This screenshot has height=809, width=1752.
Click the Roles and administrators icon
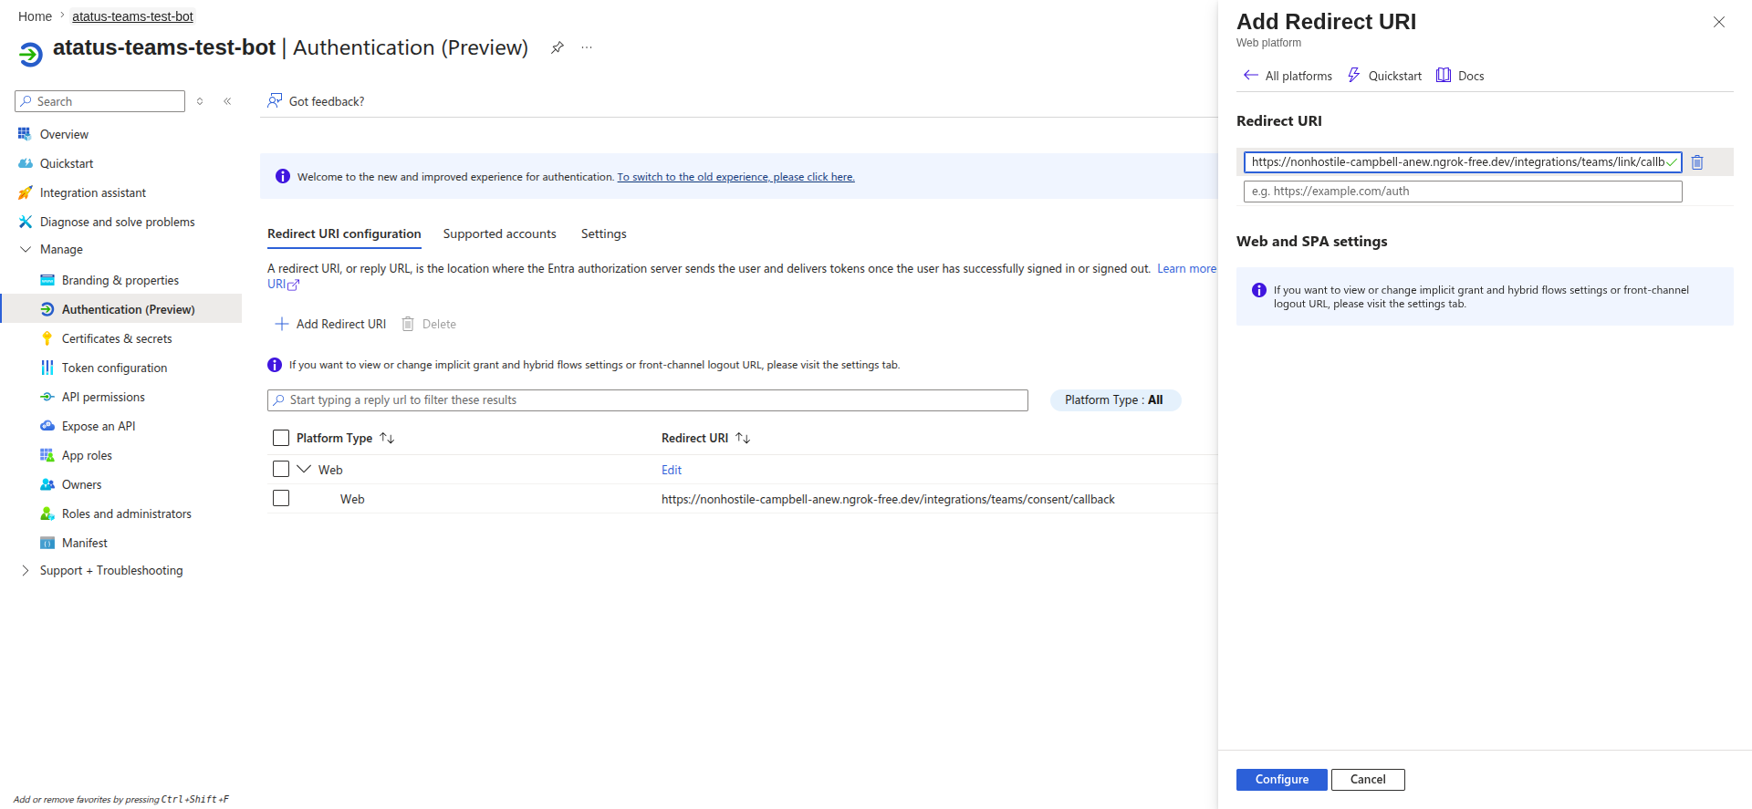[x=47, y=513]
